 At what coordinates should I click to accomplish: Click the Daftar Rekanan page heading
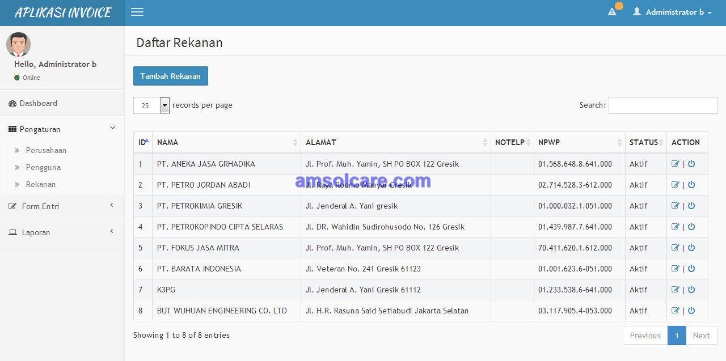pyautogui.click(x=179, y=43)
